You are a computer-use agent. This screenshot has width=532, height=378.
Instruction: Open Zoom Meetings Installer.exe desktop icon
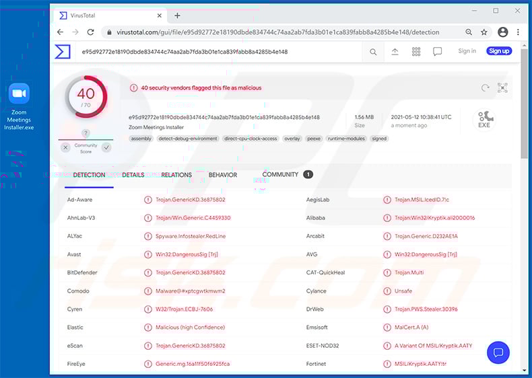tap(19, 106)
